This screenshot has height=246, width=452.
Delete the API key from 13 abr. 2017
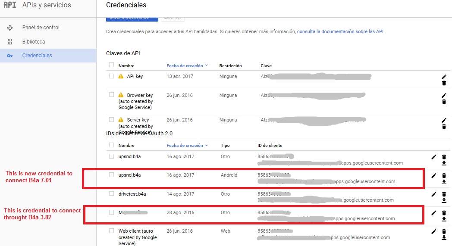444,83
